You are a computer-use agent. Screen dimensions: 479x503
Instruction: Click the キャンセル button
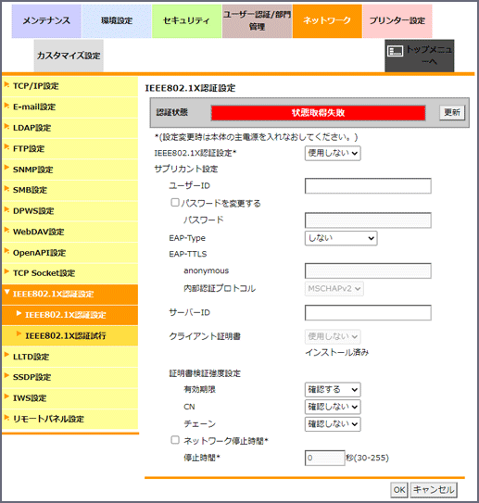point(434,490)
